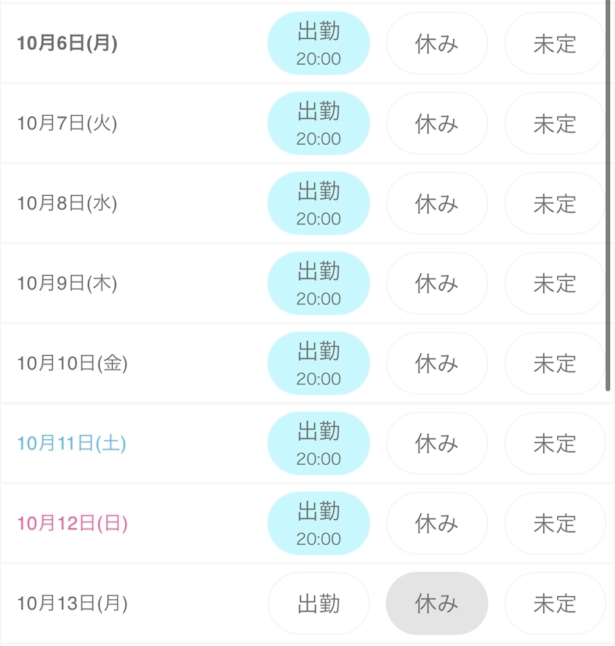Tap the selected 休み on 10月13日(月)
This screenshot has height=646, width=615.
coord(436,603)
